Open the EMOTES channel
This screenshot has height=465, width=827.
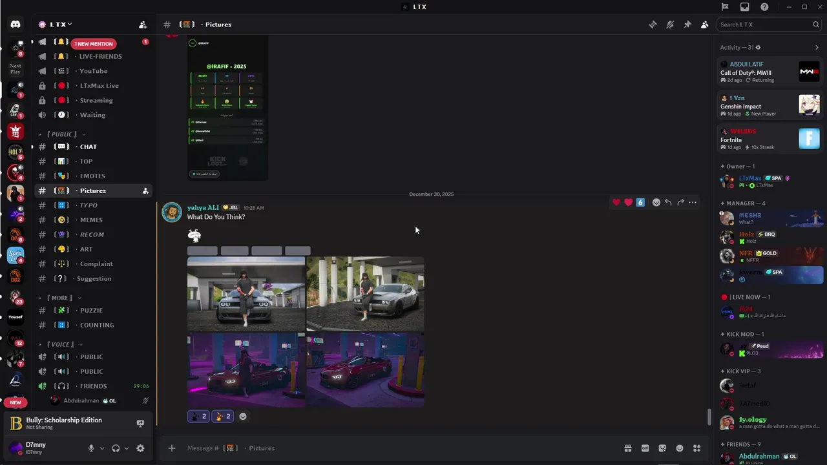(x=94, y=176)
